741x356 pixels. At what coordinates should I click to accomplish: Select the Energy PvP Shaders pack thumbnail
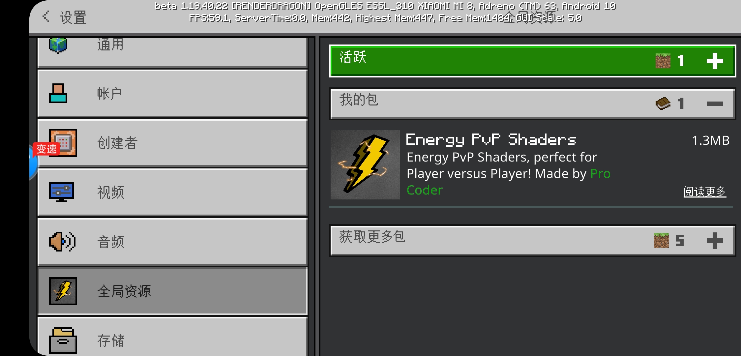[x=365, y=165]
